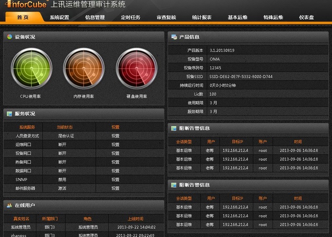Open the 首页 tab
The image size is (332, 237).
[23, 17]
